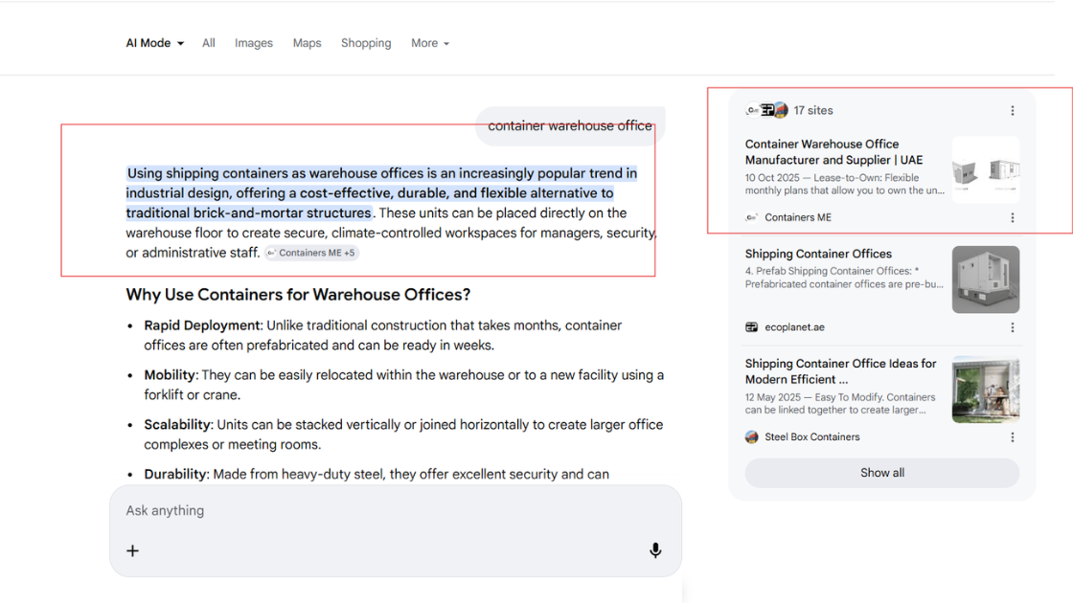Open three-dot menu next to Steel Box Containers
This screenshot has width=1073, height=603.
click(1013, 437)
